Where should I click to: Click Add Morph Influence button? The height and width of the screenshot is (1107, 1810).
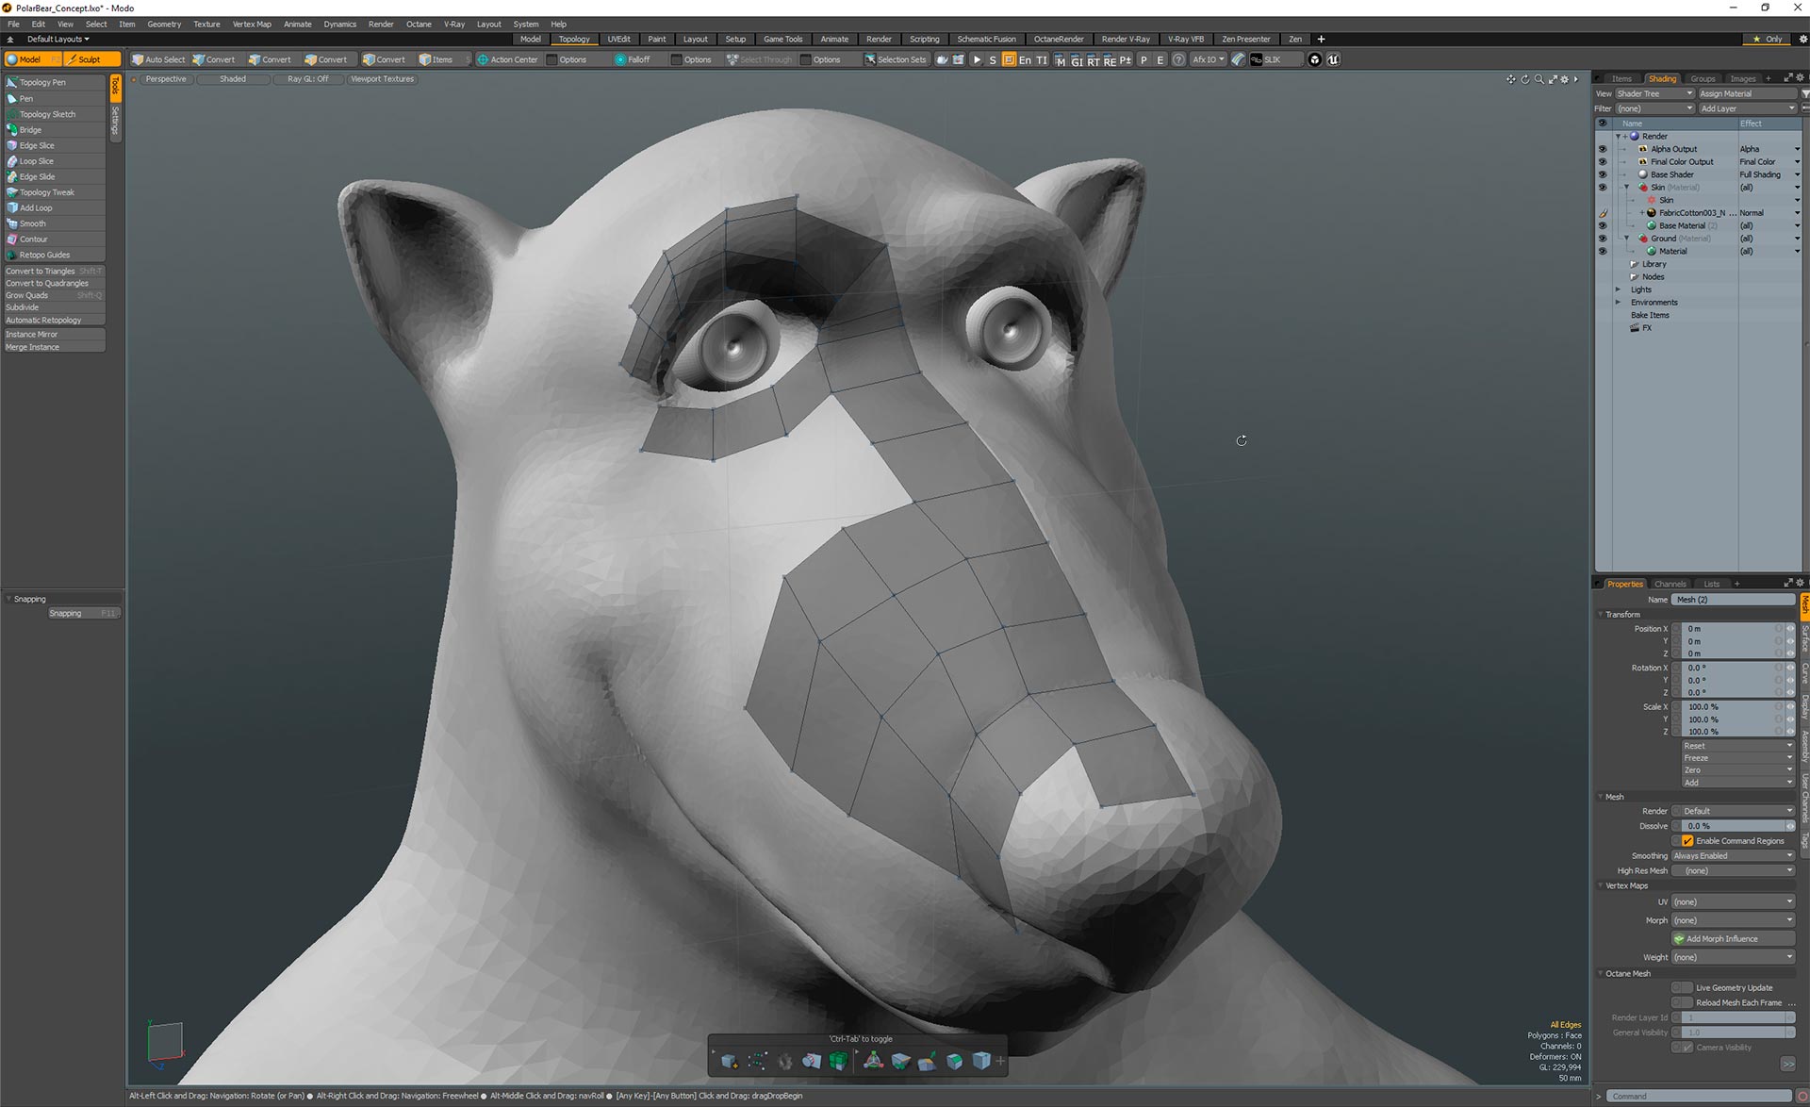click(1721, 939)
